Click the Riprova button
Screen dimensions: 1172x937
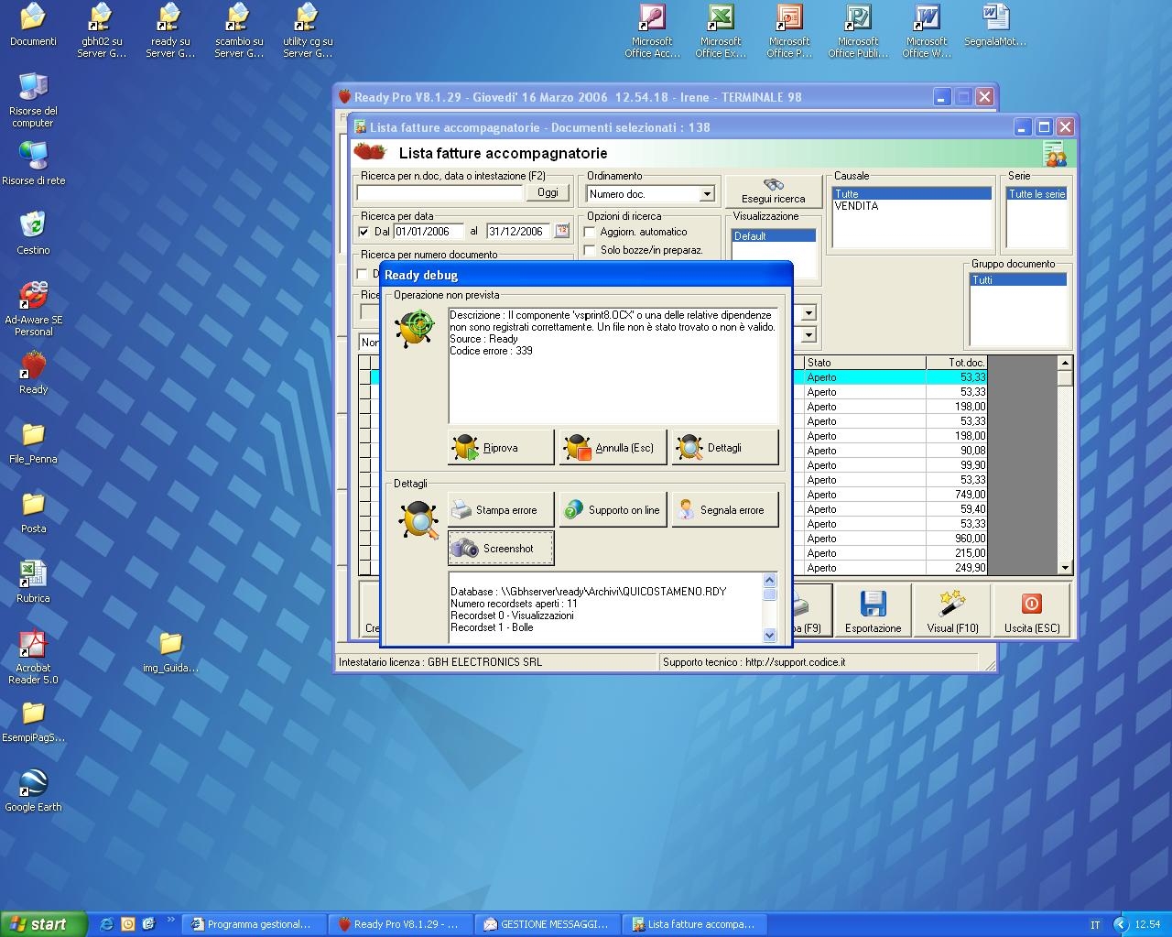tap(501, 448)
